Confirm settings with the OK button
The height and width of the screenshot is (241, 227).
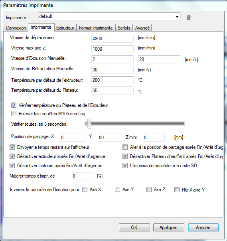click(x=134, y=227)
